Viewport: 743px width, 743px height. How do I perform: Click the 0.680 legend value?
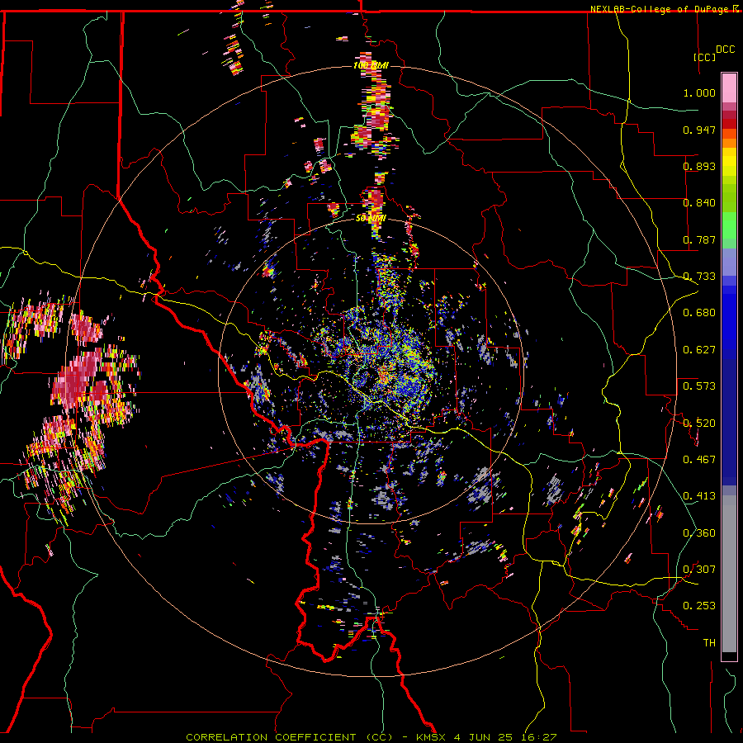(x=699, y=313)
